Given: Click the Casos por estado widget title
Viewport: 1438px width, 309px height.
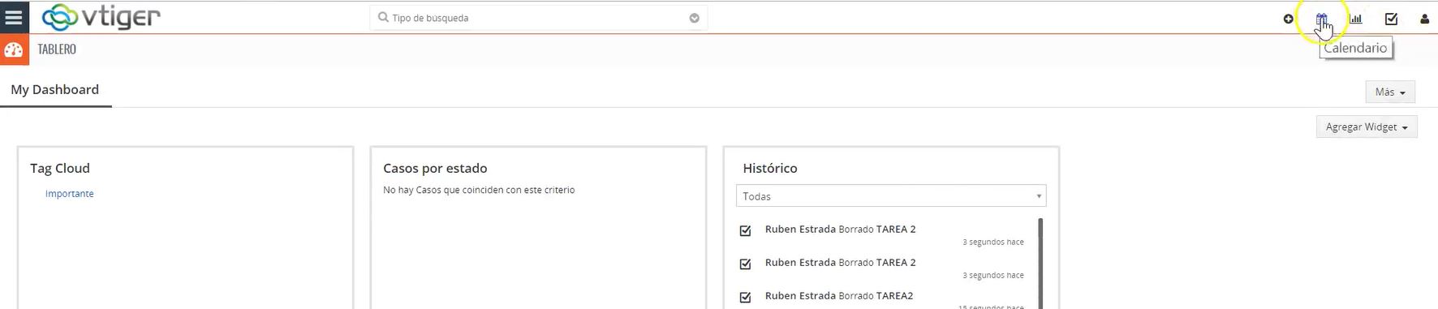Looking at the screenshot, I should click(435, 169).
